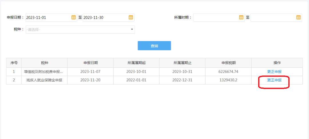Image resolution: width=309 pixels, height=139 pixels.
Task: Click the empty 所属时期 start input
Action: tap(219, 17)
